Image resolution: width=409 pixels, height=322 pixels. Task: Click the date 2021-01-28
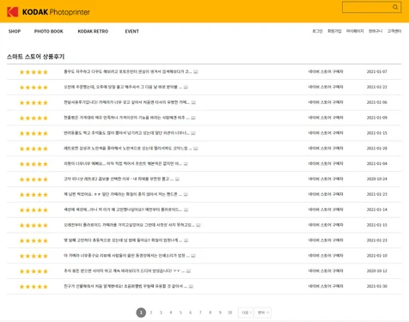(x=377, y=149)
